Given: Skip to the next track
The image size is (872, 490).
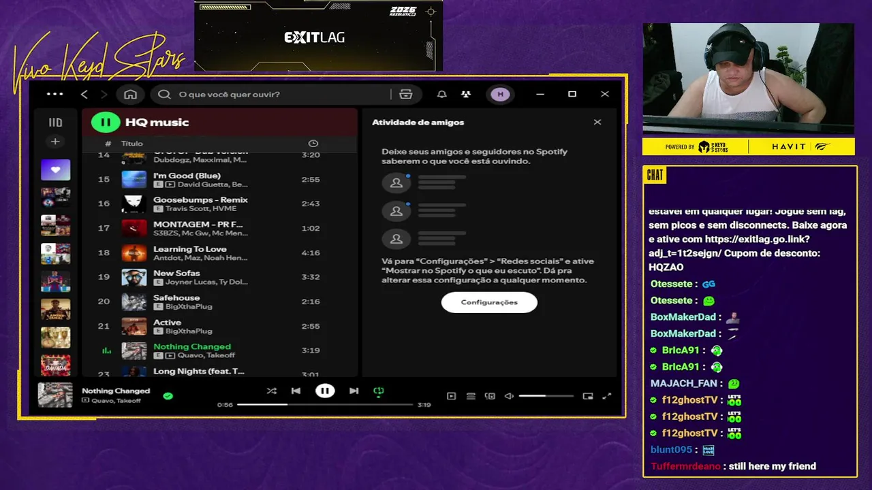Looking at the screenshot, I should point(354,391).
